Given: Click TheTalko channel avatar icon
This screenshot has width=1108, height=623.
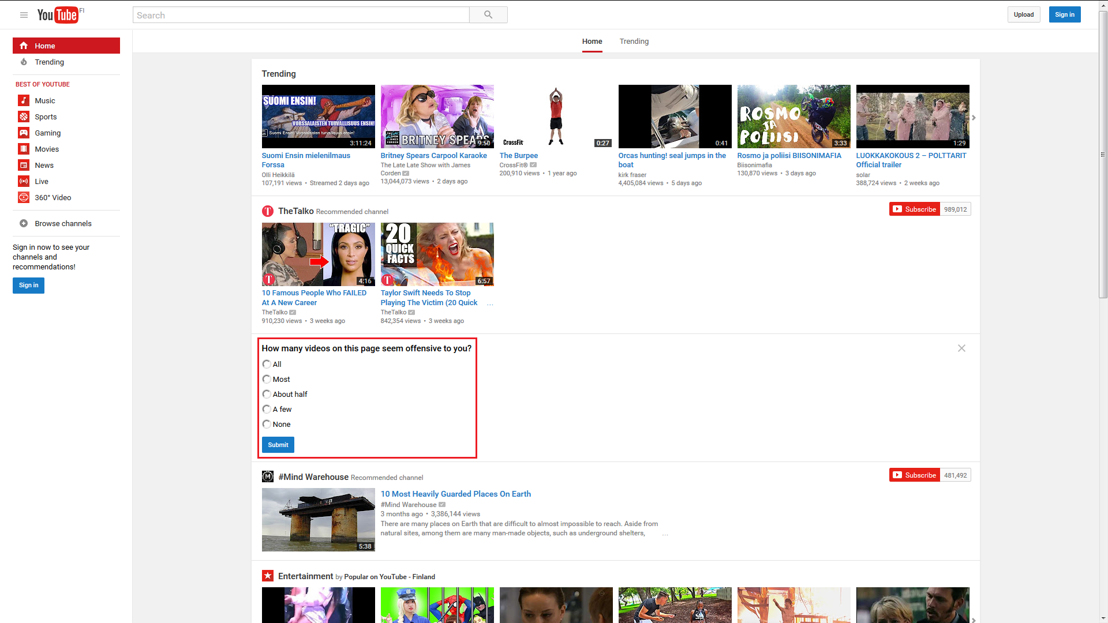Looking at the screenshot, I should pyautogui.click(x=268, y=211).
